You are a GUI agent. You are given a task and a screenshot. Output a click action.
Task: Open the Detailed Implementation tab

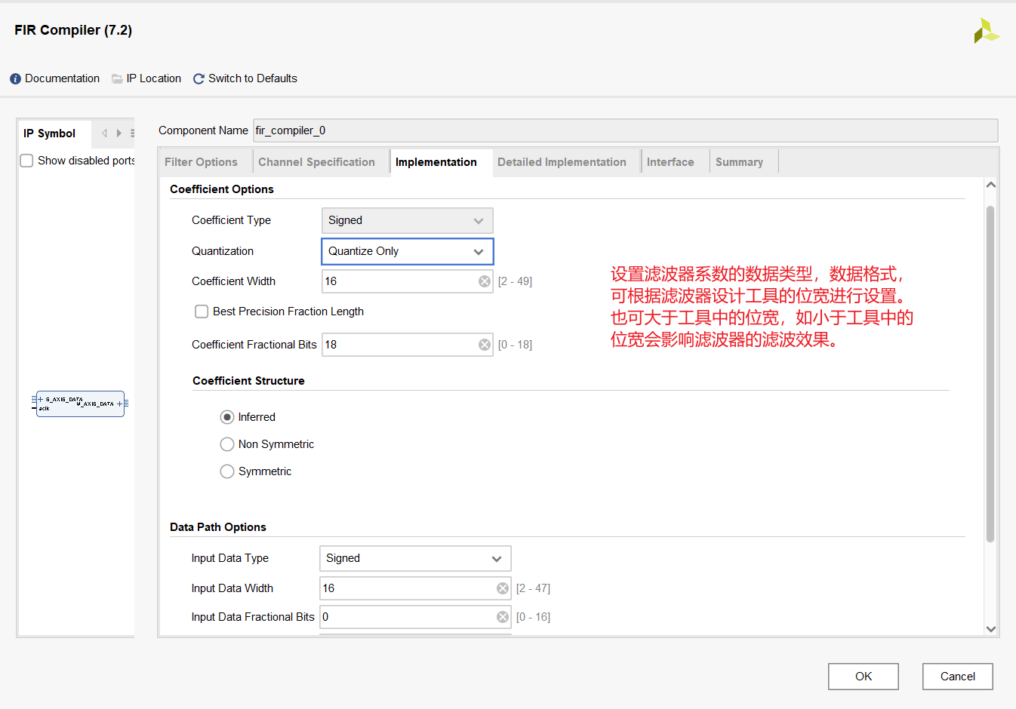(562, 162)
